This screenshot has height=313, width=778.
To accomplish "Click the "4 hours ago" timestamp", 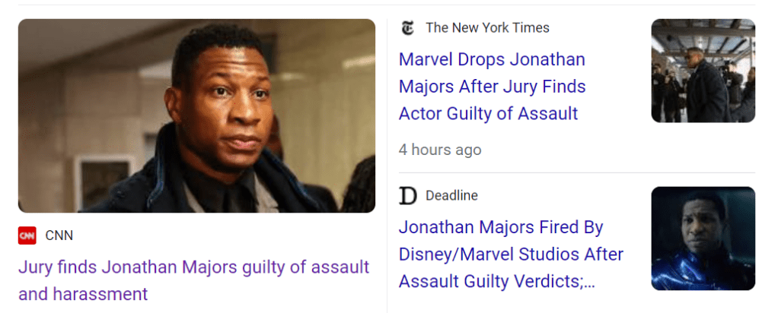I will [440, 150].
